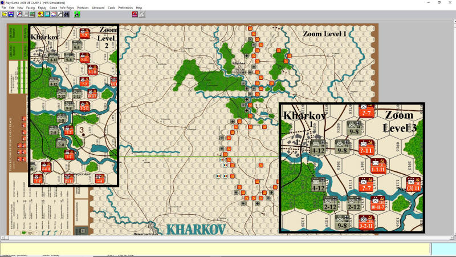Click the red icon on toolbar's right side

click(134, 14)
